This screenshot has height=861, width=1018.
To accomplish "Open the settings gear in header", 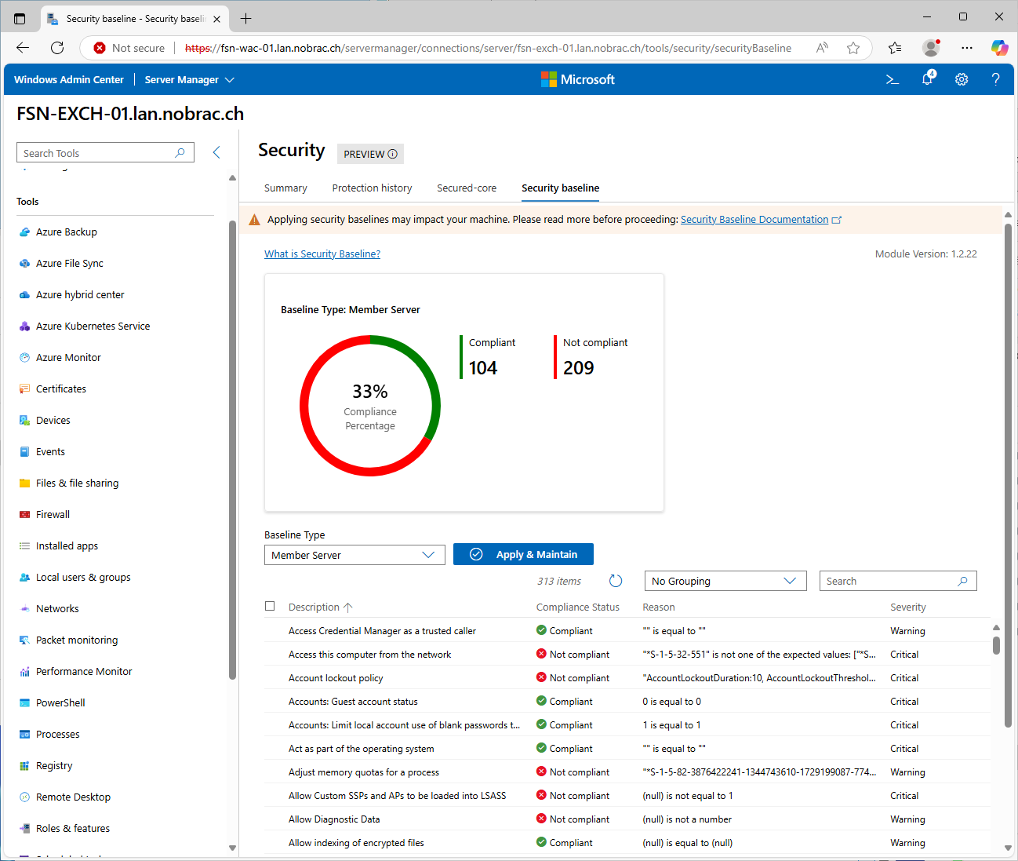I will (962, 79).
